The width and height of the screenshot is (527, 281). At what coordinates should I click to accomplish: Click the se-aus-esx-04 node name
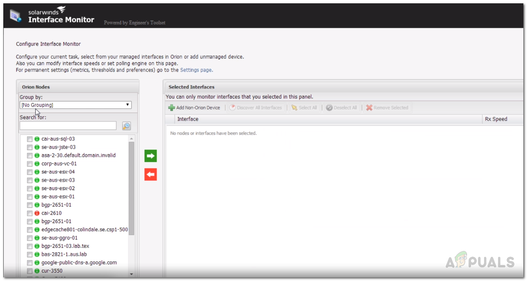[58, 172]
